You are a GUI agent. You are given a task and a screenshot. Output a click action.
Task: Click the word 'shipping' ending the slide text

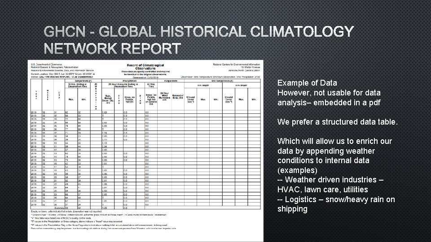[x=292, y=209]
